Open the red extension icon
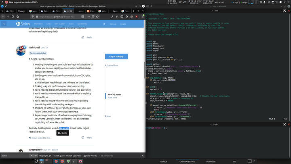 137,17
